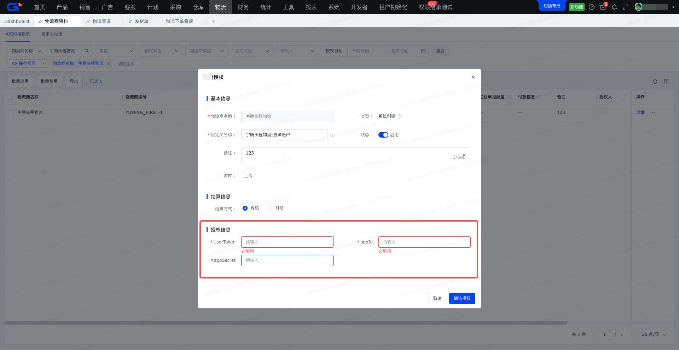Click 清除全部 filters link
679x350 pixels.
coord(126,64)
